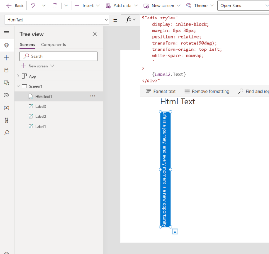Viewport: 269px width, 254px height.
Task: Switch to the Components tab
Action: pyautogui.click(x=53, y=45)
